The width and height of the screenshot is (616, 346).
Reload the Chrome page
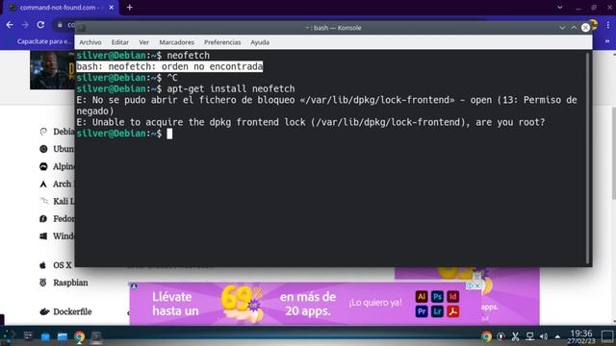pyautogui.click(x=40, y=25)
